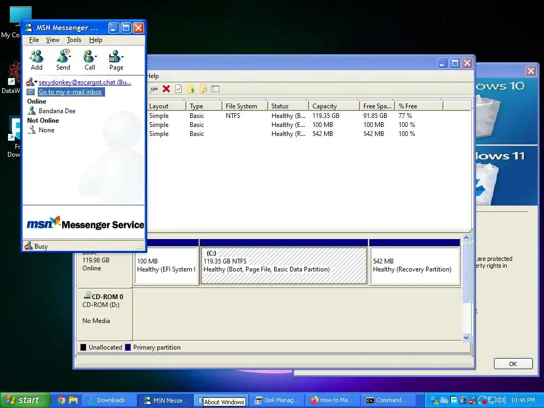Viewport: 544px width, 408px height.
Task: Switch to the Disk Management taskbar button
Action: [277, 401]
